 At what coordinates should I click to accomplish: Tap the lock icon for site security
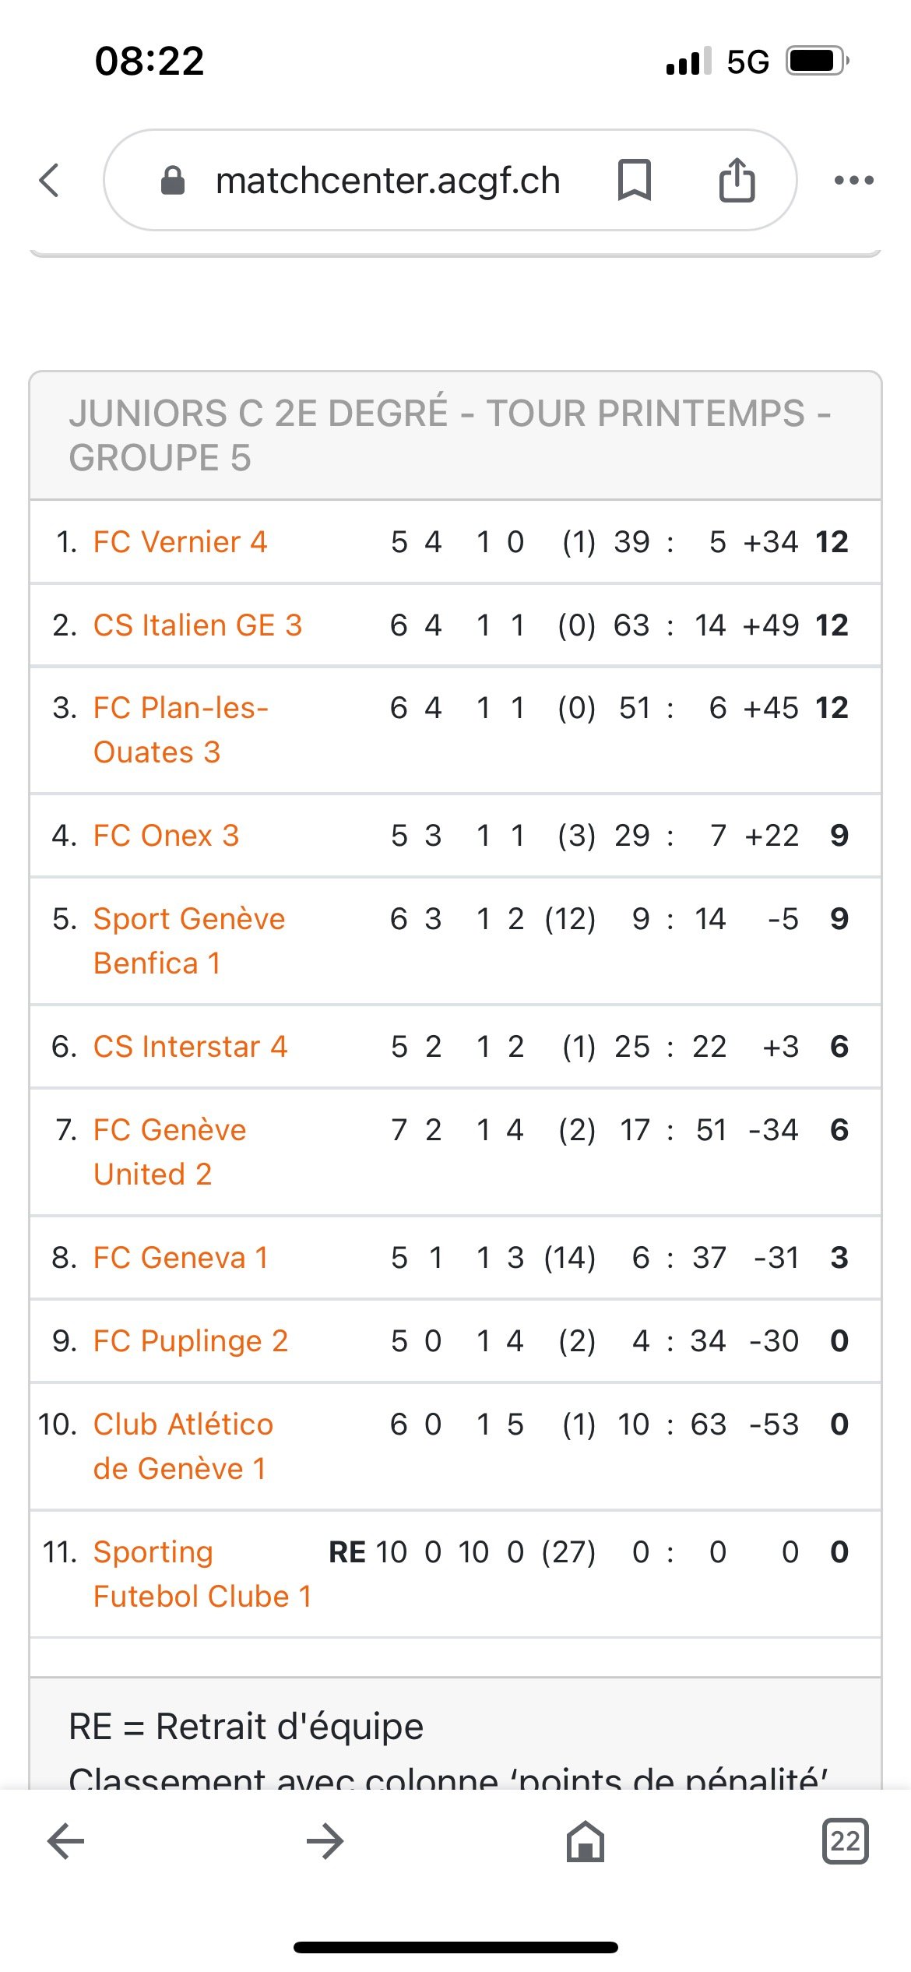172,181
